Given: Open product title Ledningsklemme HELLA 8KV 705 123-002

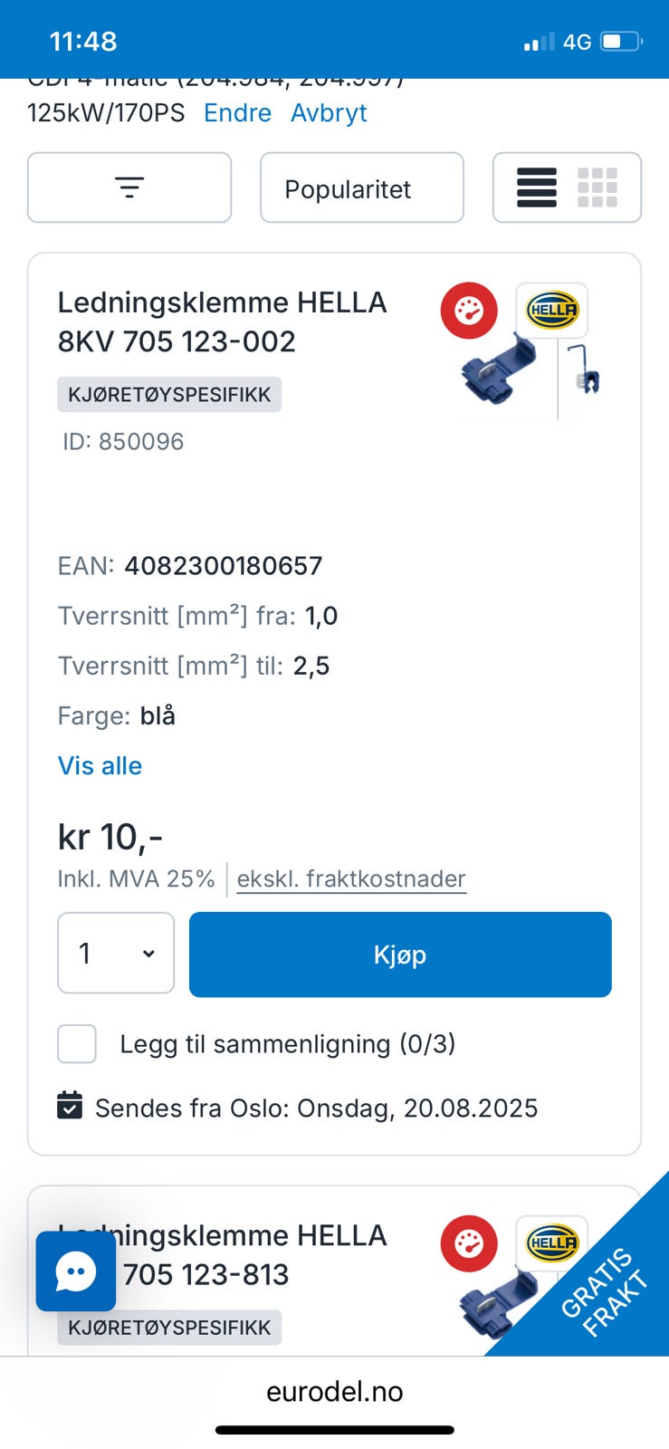Looking at the screenshot, I should (x=222, y=321).
